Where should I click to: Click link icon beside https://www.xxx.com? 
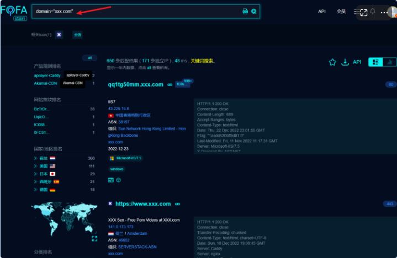pos(177,204)
